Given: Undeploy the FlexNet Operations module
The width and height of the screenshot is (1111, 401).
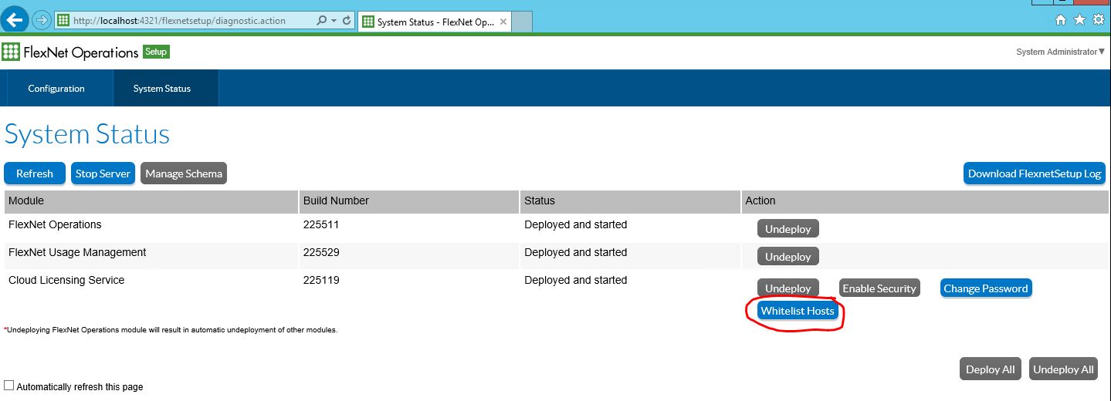Looking at the screenshot, I should pos(788,228).
